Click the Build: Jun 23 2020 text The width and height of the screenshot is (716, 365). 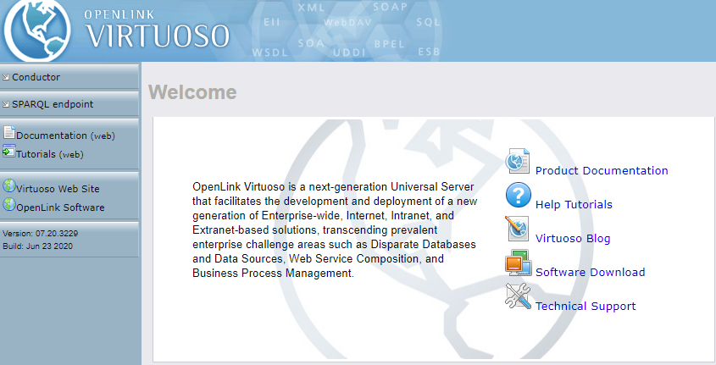click(37, 246)
